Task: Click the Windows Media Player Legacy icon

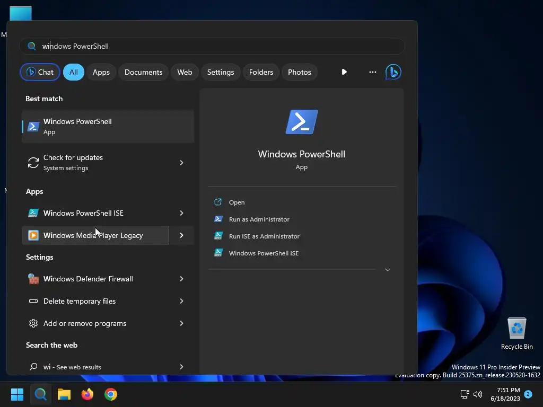Action: click(33, 235)
